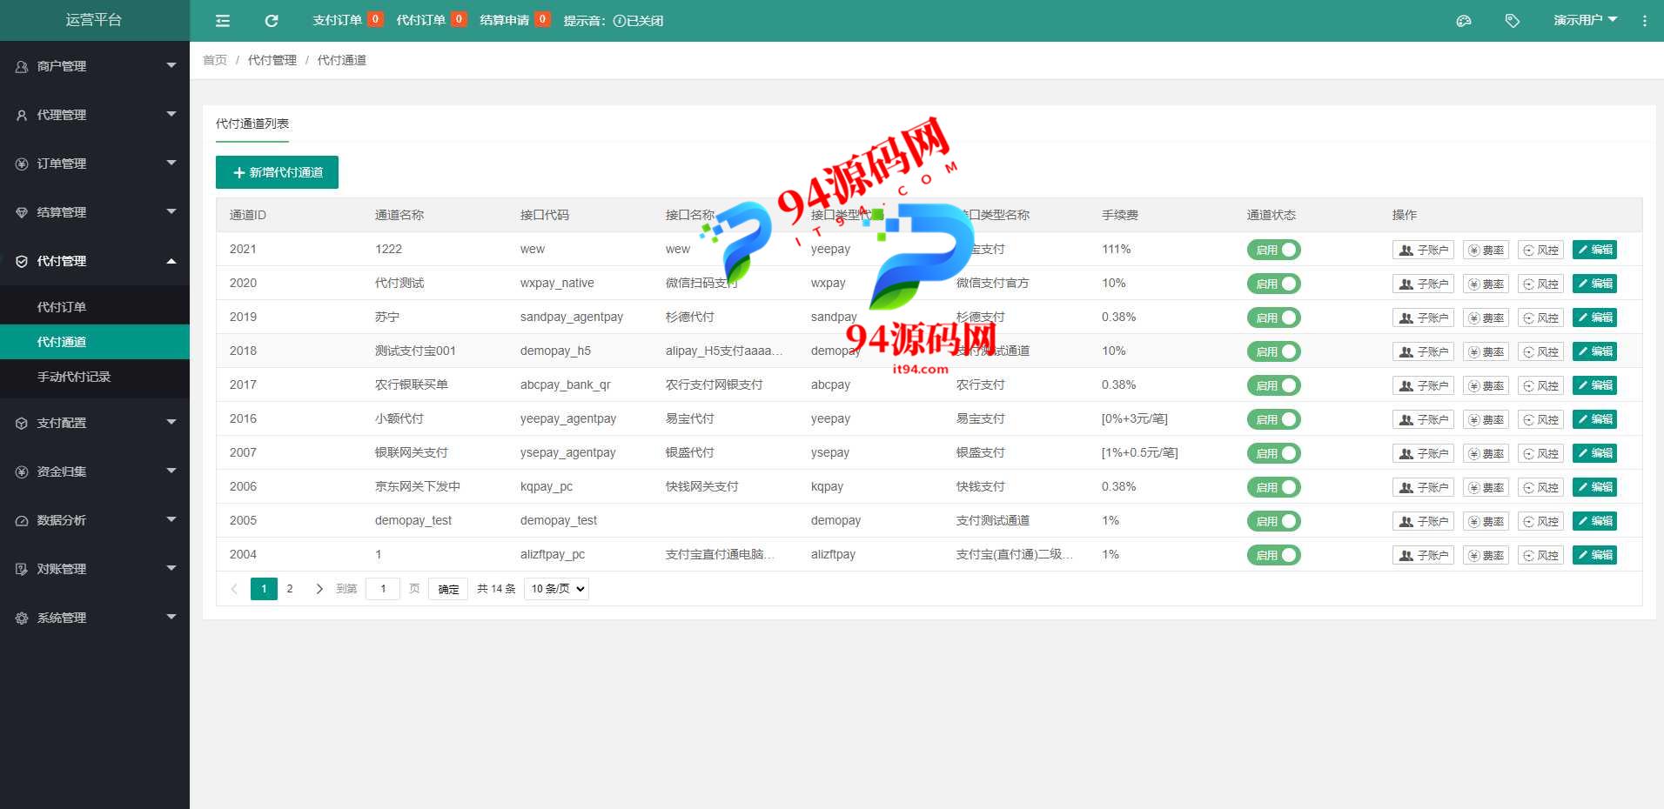The width and height of the screenshot is (1664, 809).
Task: Open 风控 settings for channel 2007
Action: [1540, 453]
